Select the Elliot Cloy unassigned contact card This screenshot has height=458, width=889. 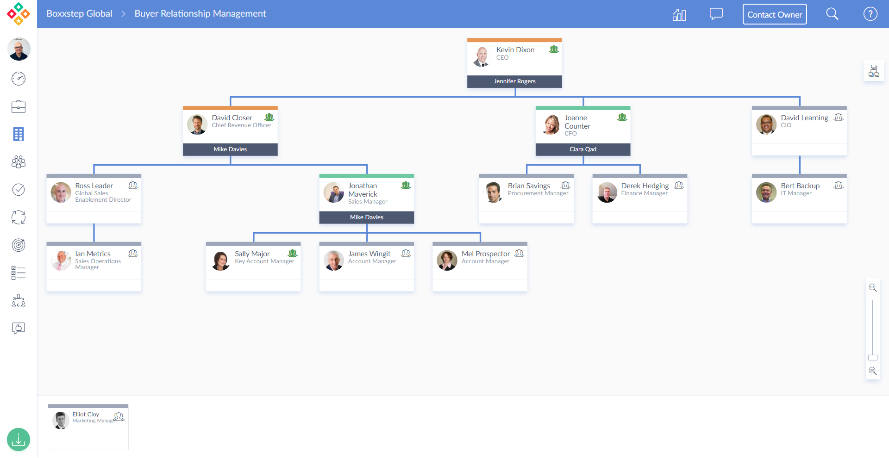[x=88, y=426]
